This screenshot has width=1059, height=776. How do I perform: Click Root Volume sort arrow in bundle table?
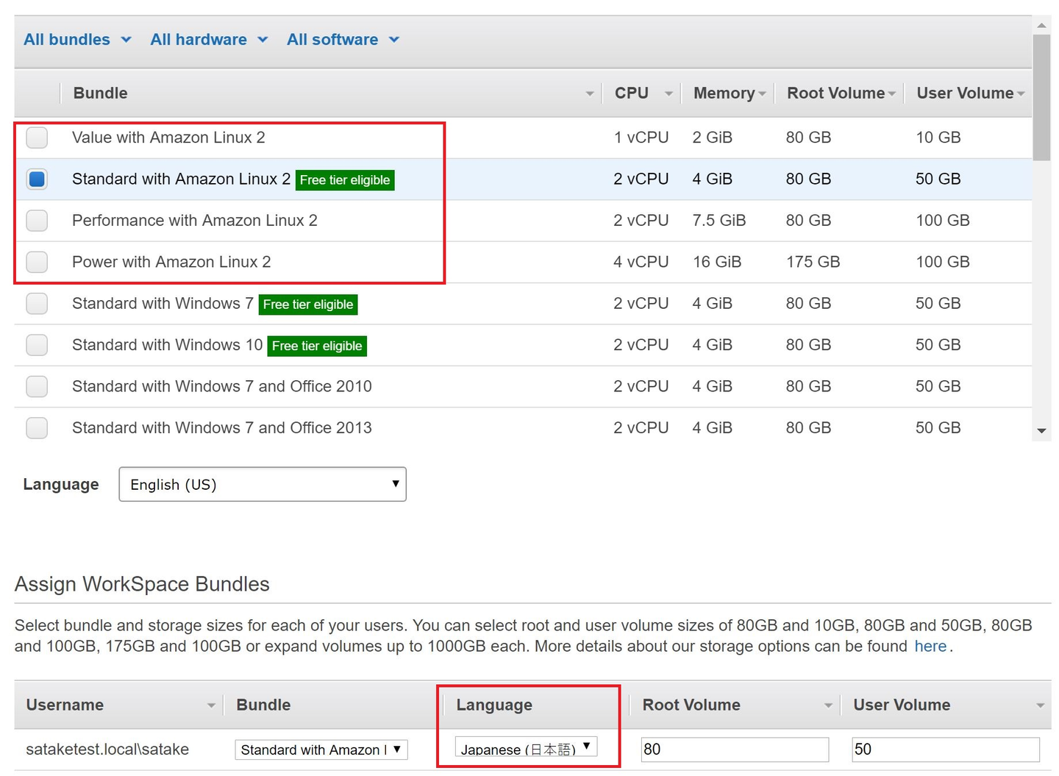point(892,94)
